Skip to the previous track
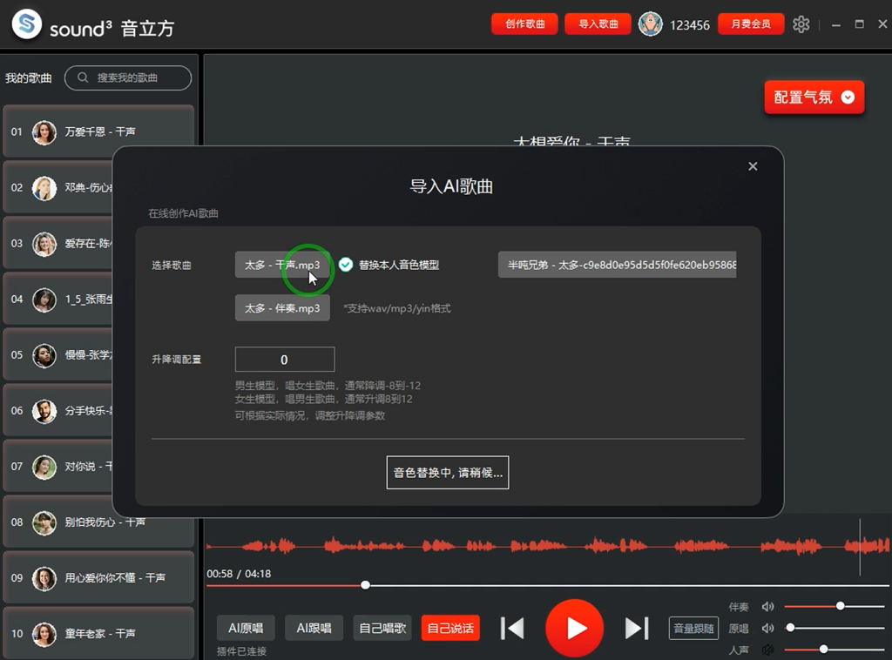Viewport: 892px width, 660px height. [x=512, y=628]
